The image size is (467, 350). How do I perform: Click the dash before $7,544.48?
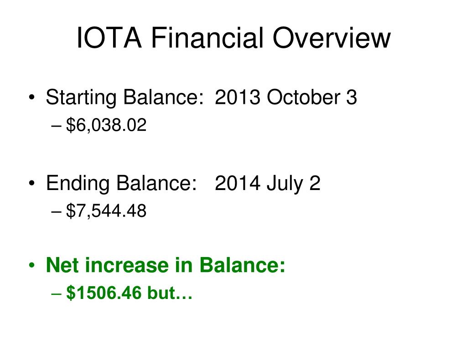pos(56,211)
